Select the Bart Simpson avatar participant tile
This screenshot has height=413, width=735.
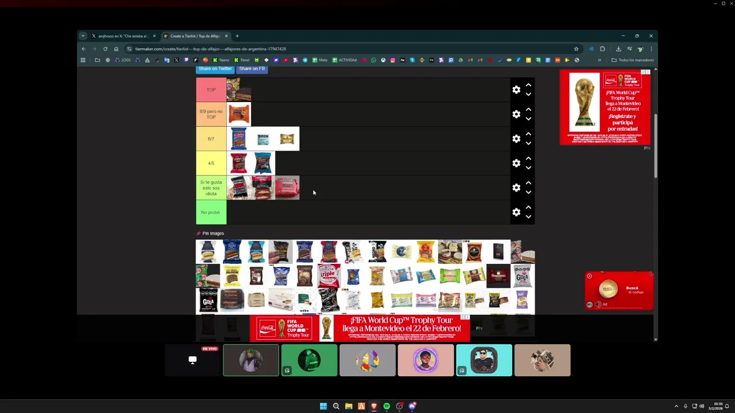click(x=367, y=360)
